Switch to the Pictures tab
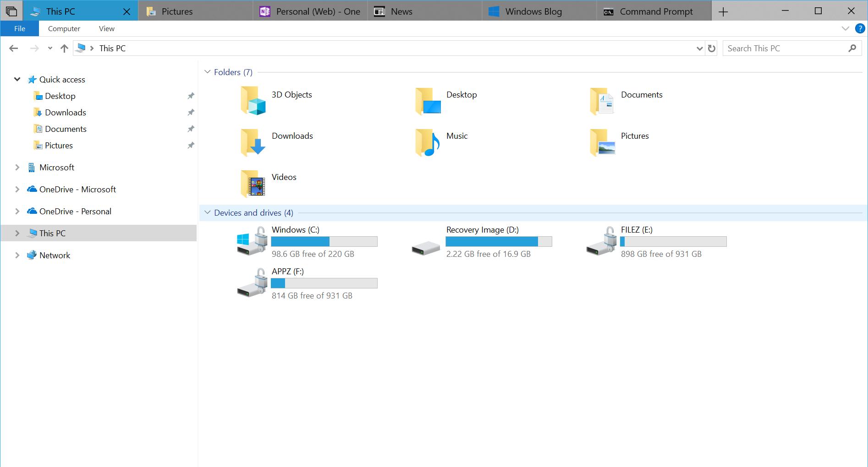 (195, 11)
